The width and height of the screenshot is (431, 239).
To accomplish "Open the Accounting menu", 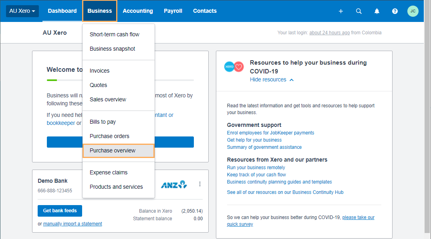I will click(138, 11).
